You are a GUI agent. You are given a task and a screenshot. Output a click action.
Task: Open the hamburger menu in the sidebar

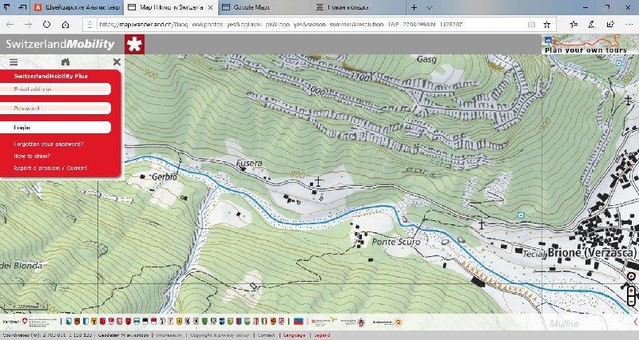point(14,62)
